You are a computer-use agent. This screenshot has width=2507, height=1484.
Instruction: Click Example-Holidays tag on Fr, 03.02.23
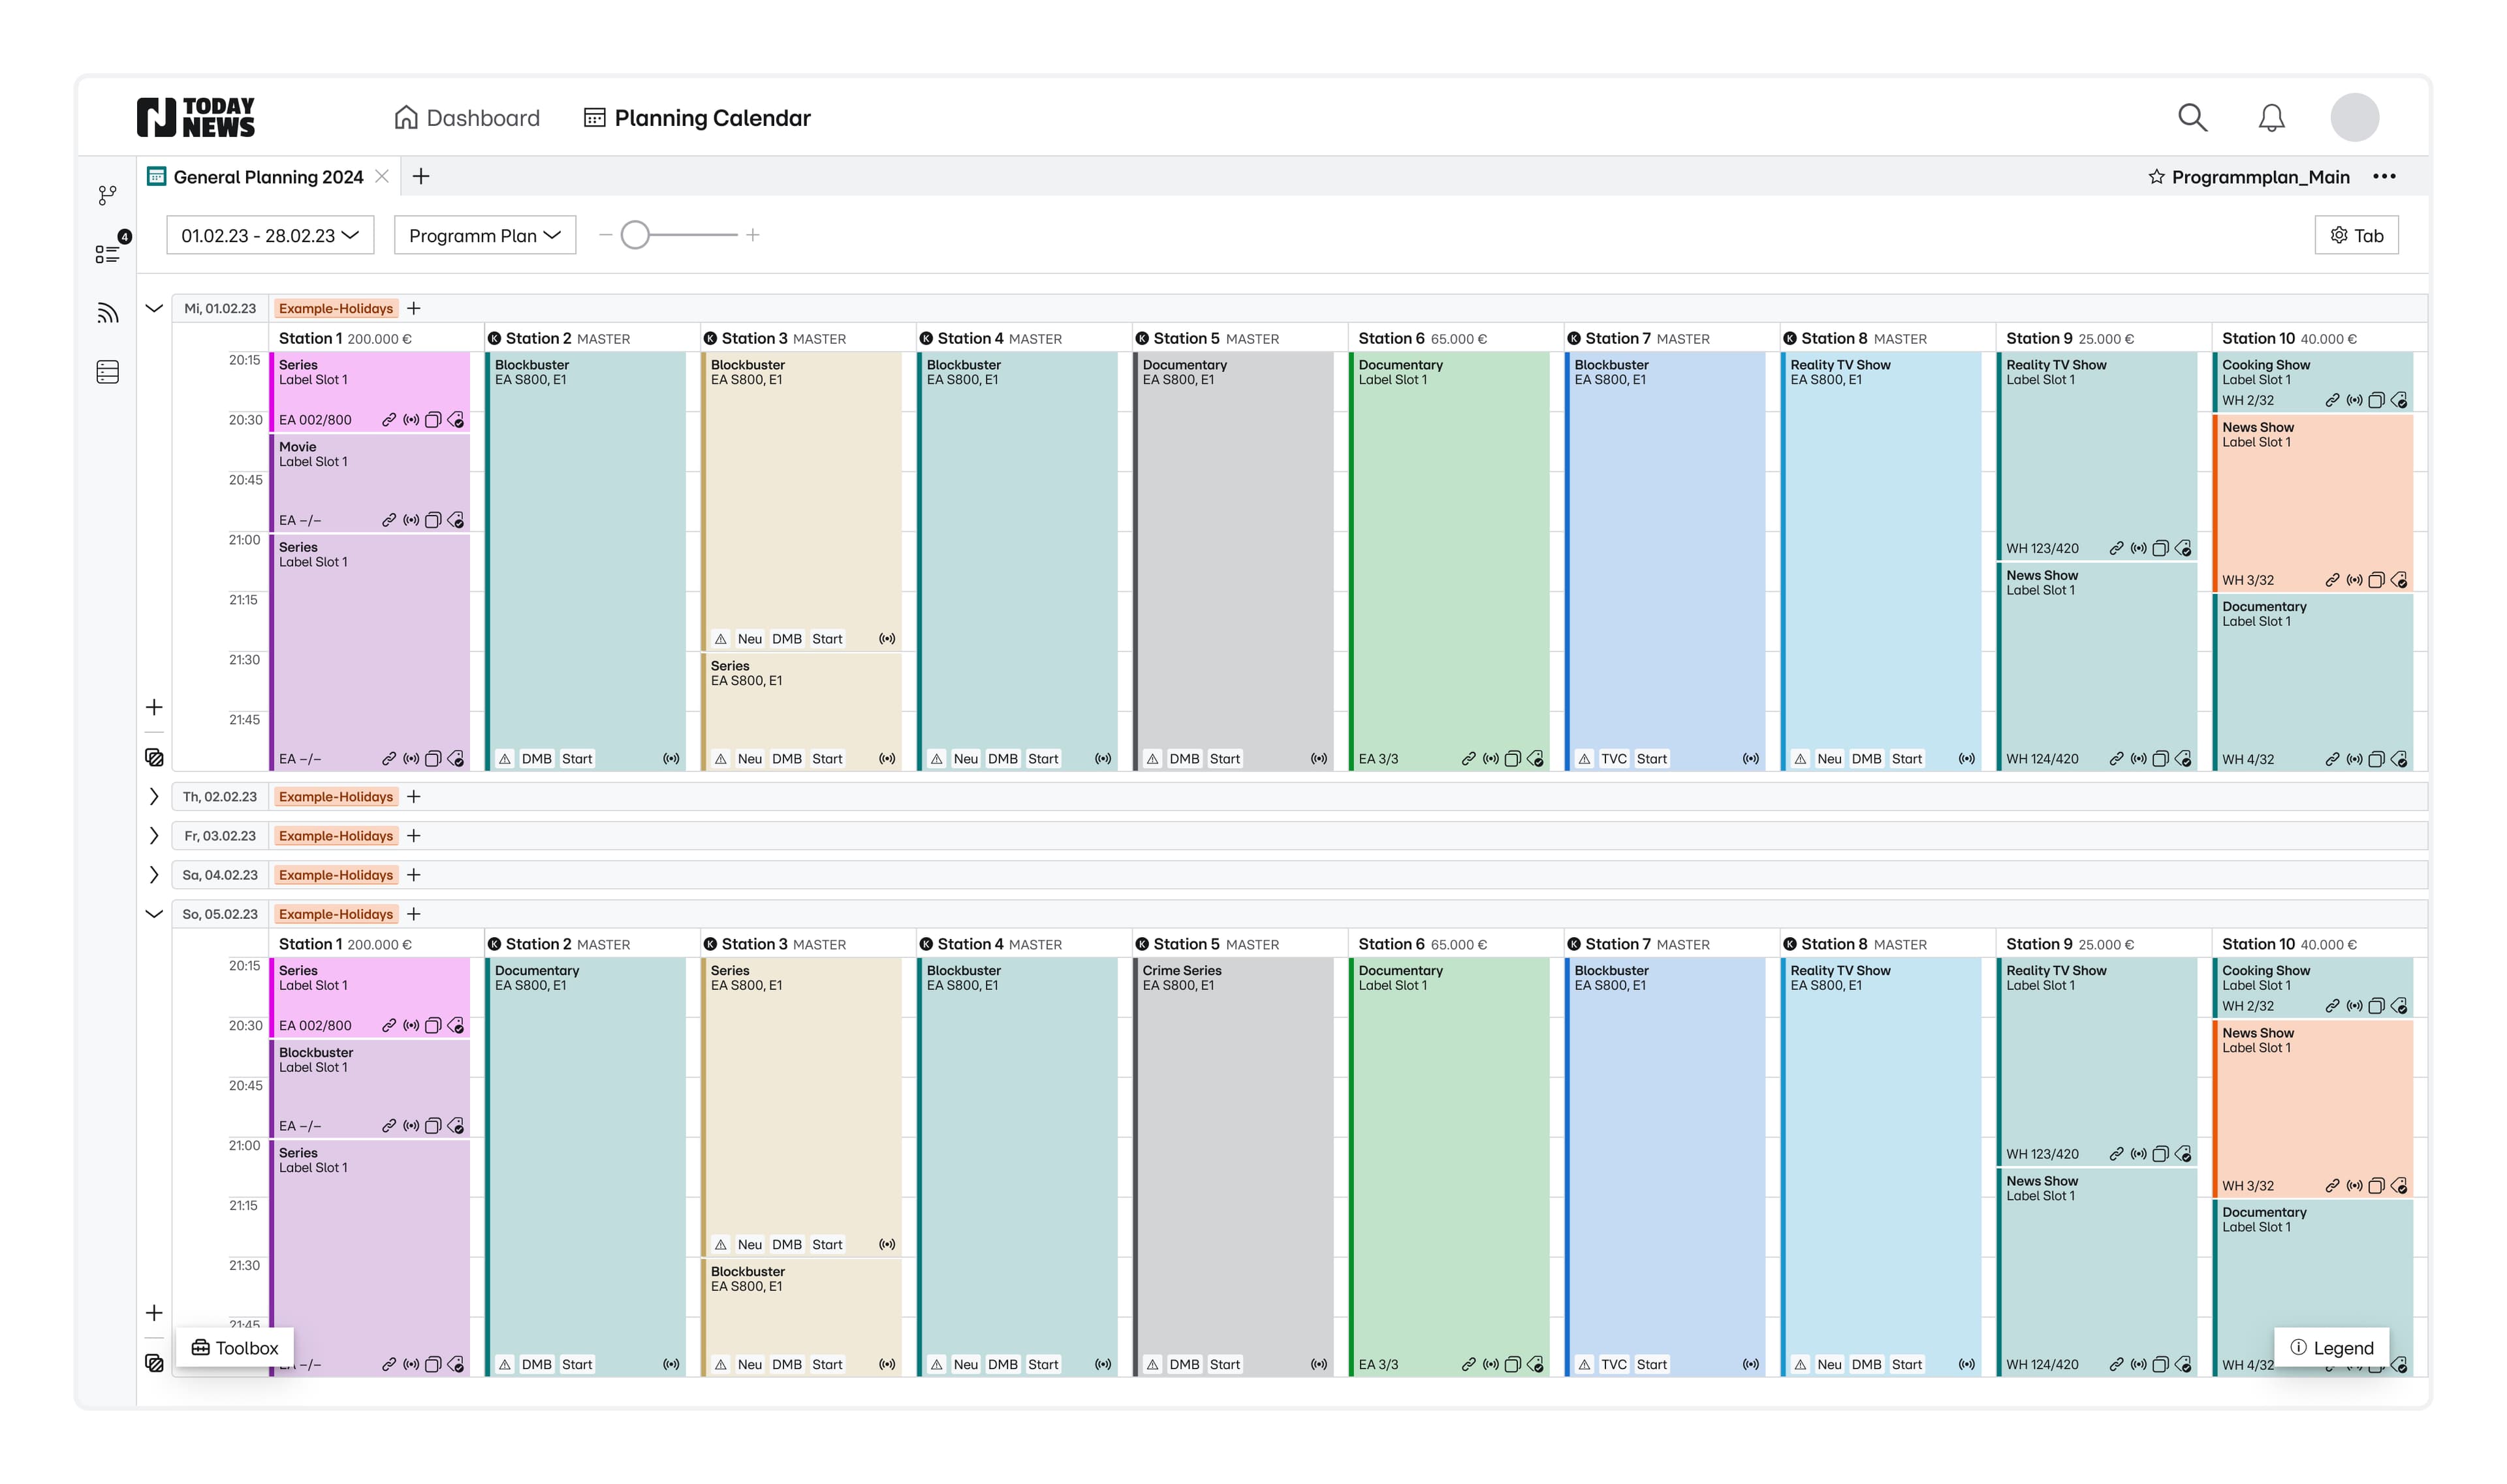[336, 836]
